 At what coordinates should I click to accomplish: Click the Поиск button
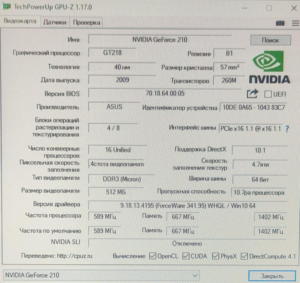point(271,40)
